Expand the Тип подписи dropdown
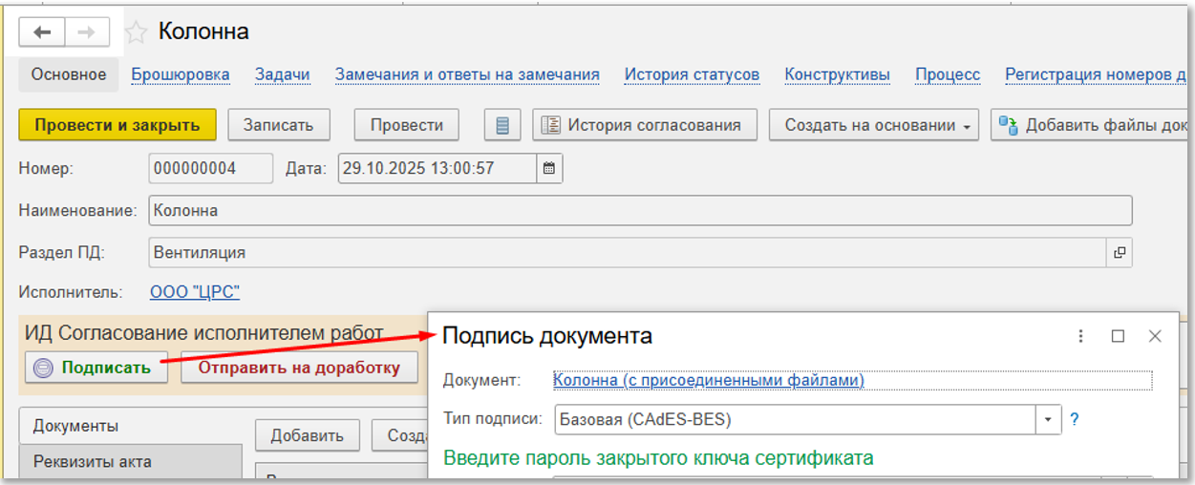The image size is (1195, 485). [1049, 419]
